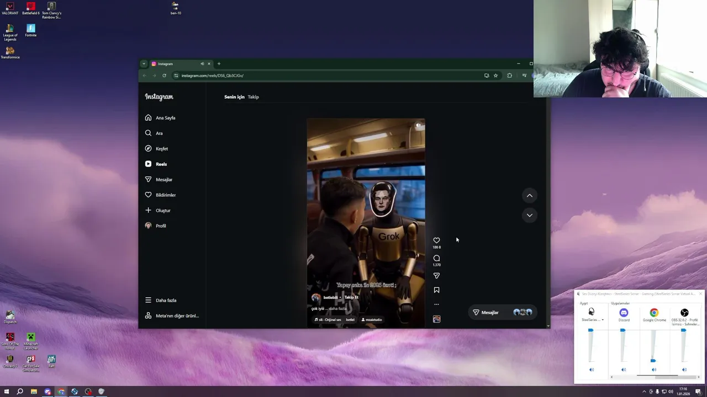Image resolution: width=707 pixels, height=397 pixels.
Task: Mute OBS in volume mixer
Action: pos(684,369)
